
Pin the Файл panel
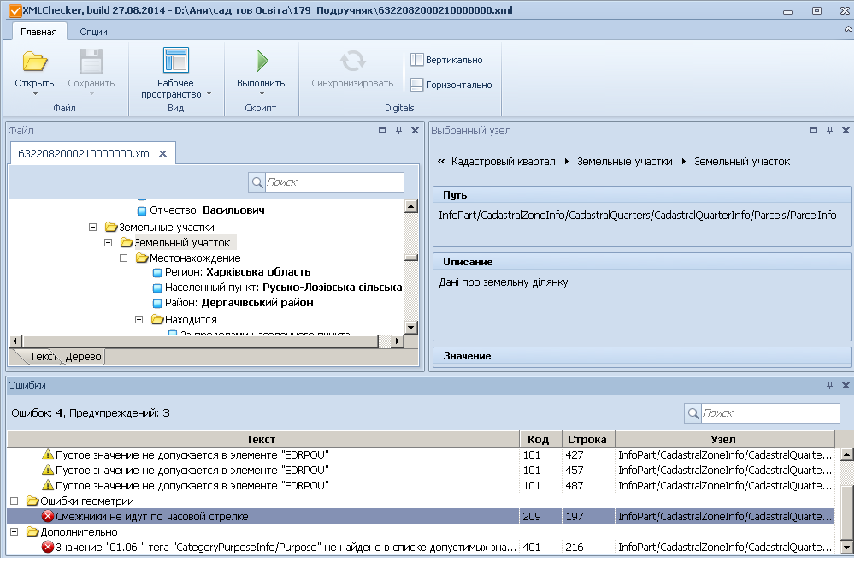click(399, 130)
